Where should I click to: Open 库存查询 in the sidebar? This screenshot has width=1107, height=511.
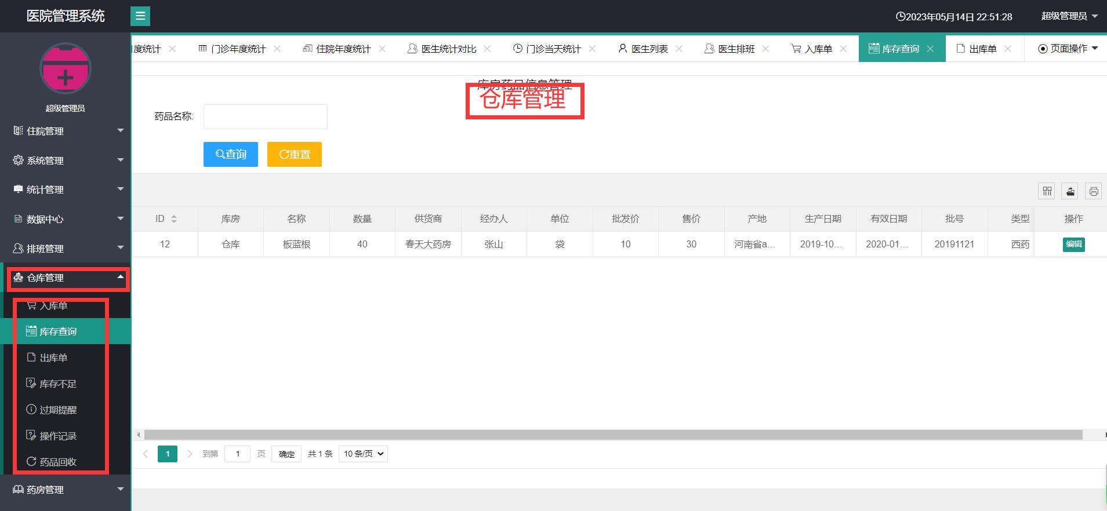coord(66,331)
